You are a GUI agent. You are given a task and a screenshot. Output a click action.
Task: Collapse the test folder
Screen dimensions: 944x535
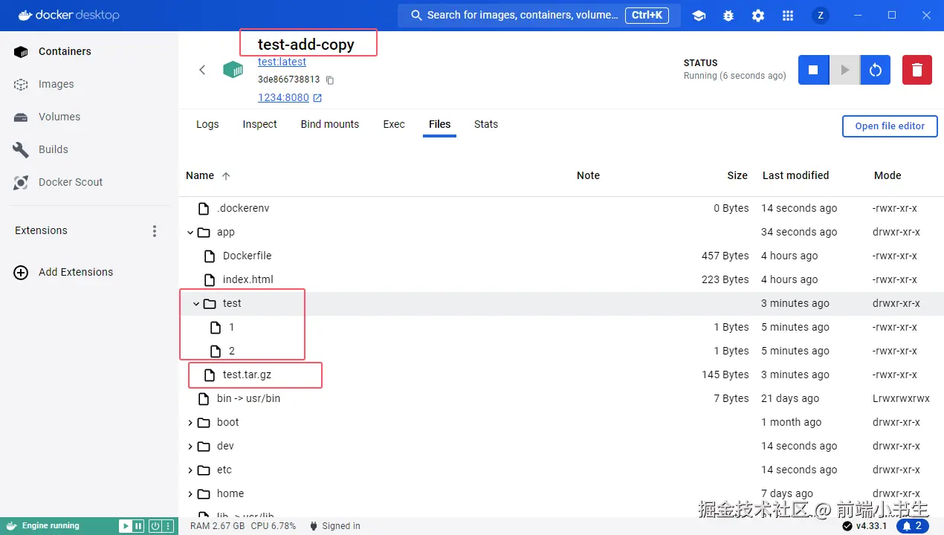pyautogui.click(x=196, y=303)
